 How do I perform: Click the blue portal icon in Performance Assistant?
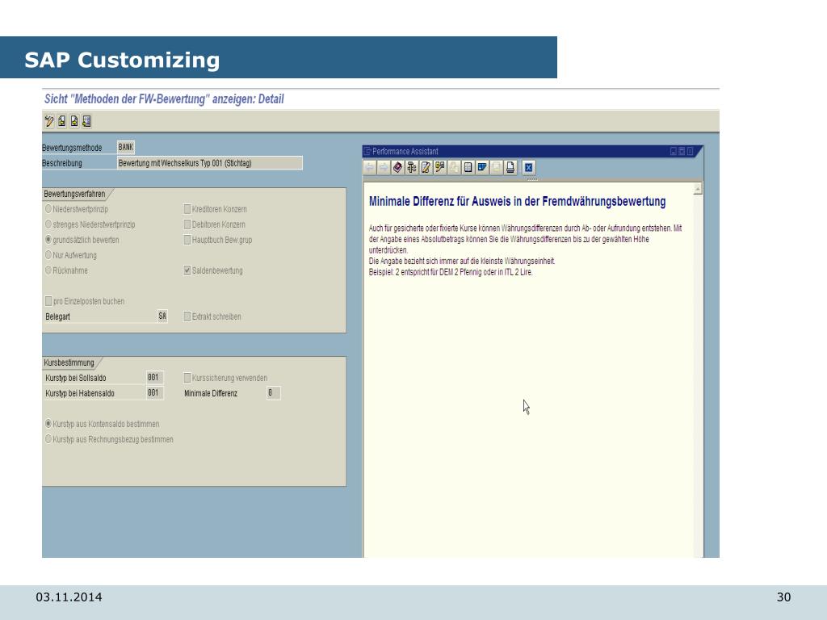[x=482, y=168]
